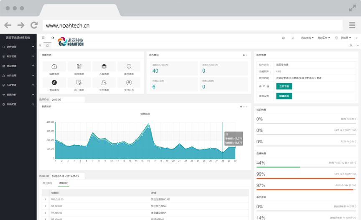Screen dimensions: 361x220
Task: Select the first 数据分析 carousel dot
Action: coord(241,106)
